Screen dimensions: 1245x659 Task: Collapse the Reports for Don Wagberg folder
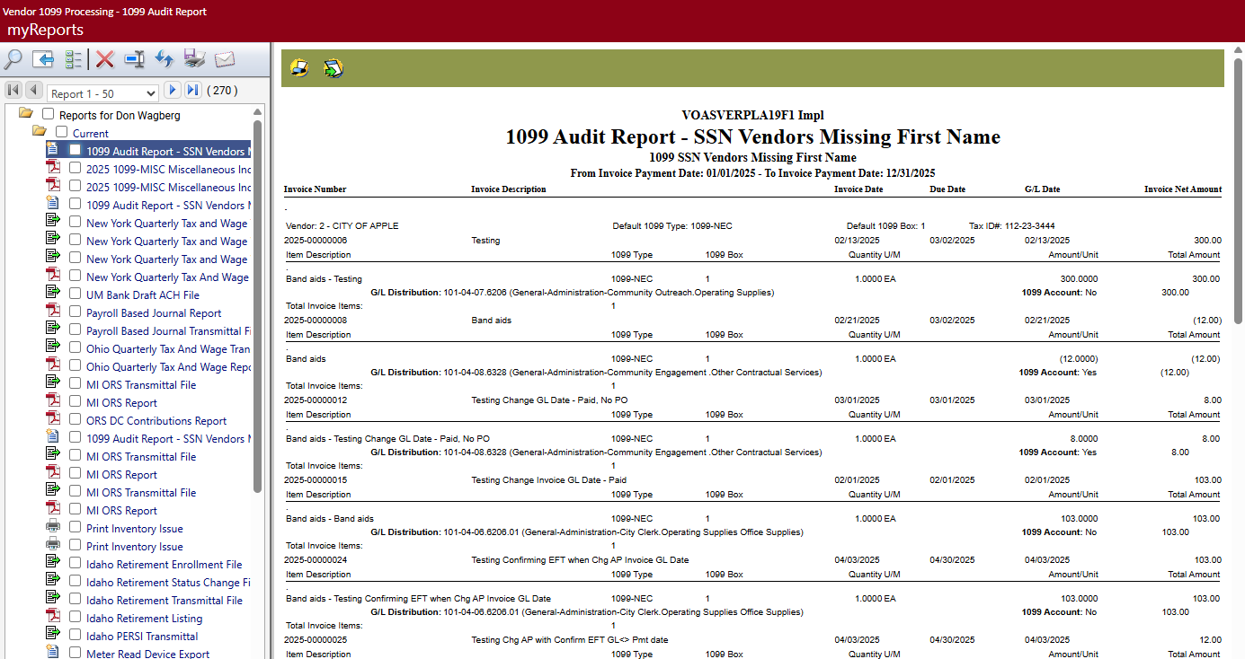[26, 114]
